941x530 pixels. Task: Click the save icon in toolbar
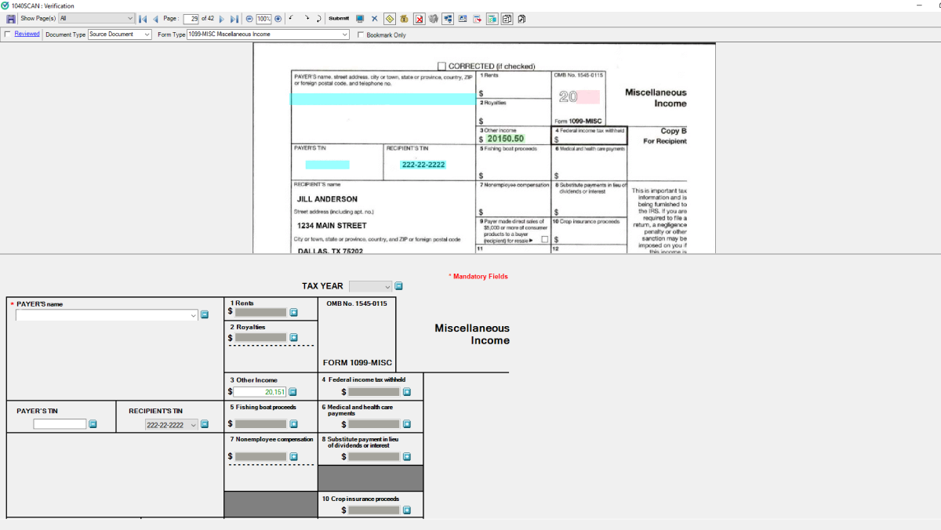pyautogui.click(x=11, y=18)
